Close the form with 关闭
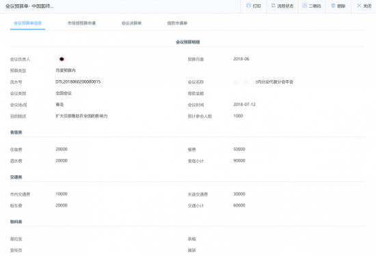The image size is (376, 256). coord(364,6)
